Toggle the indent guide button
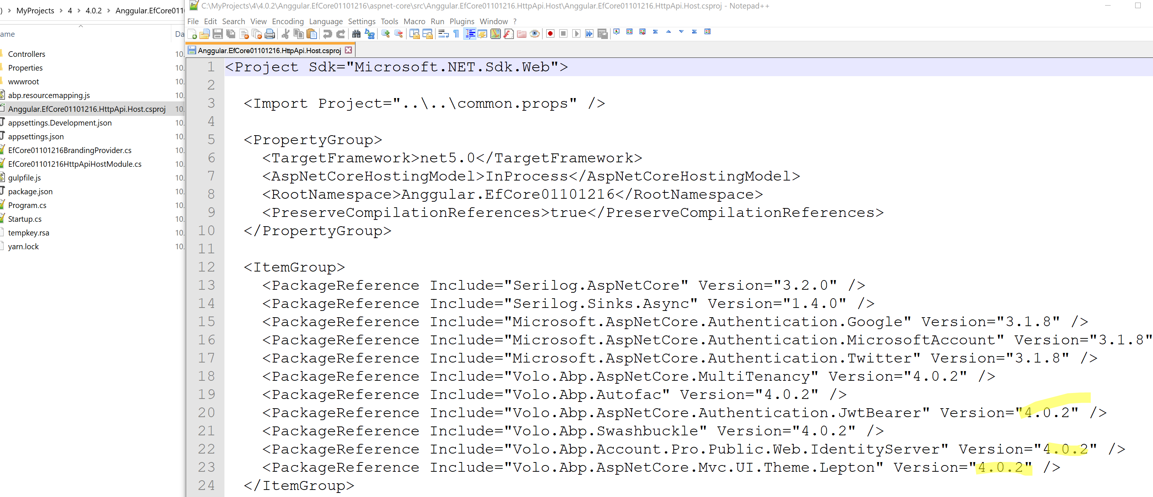 click(x=470, y=34)
